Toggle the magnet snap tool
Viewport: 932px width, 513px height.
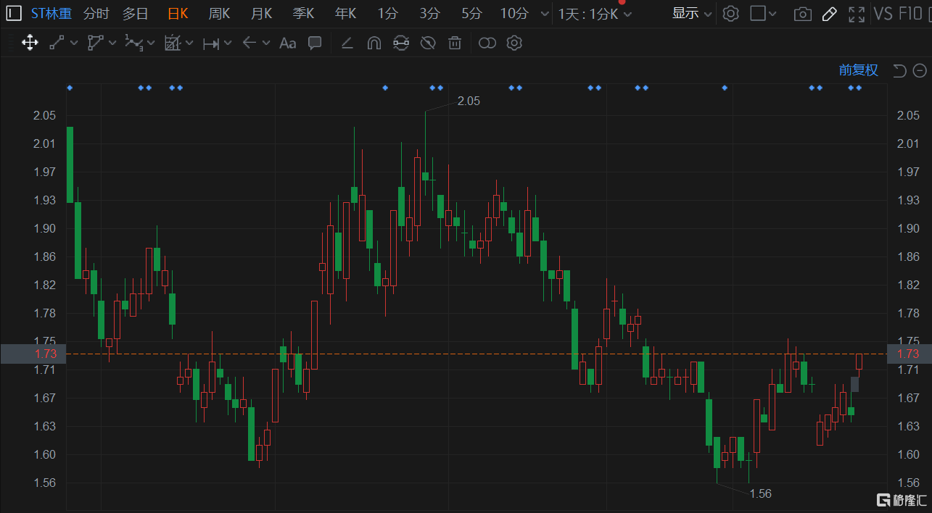374,43
